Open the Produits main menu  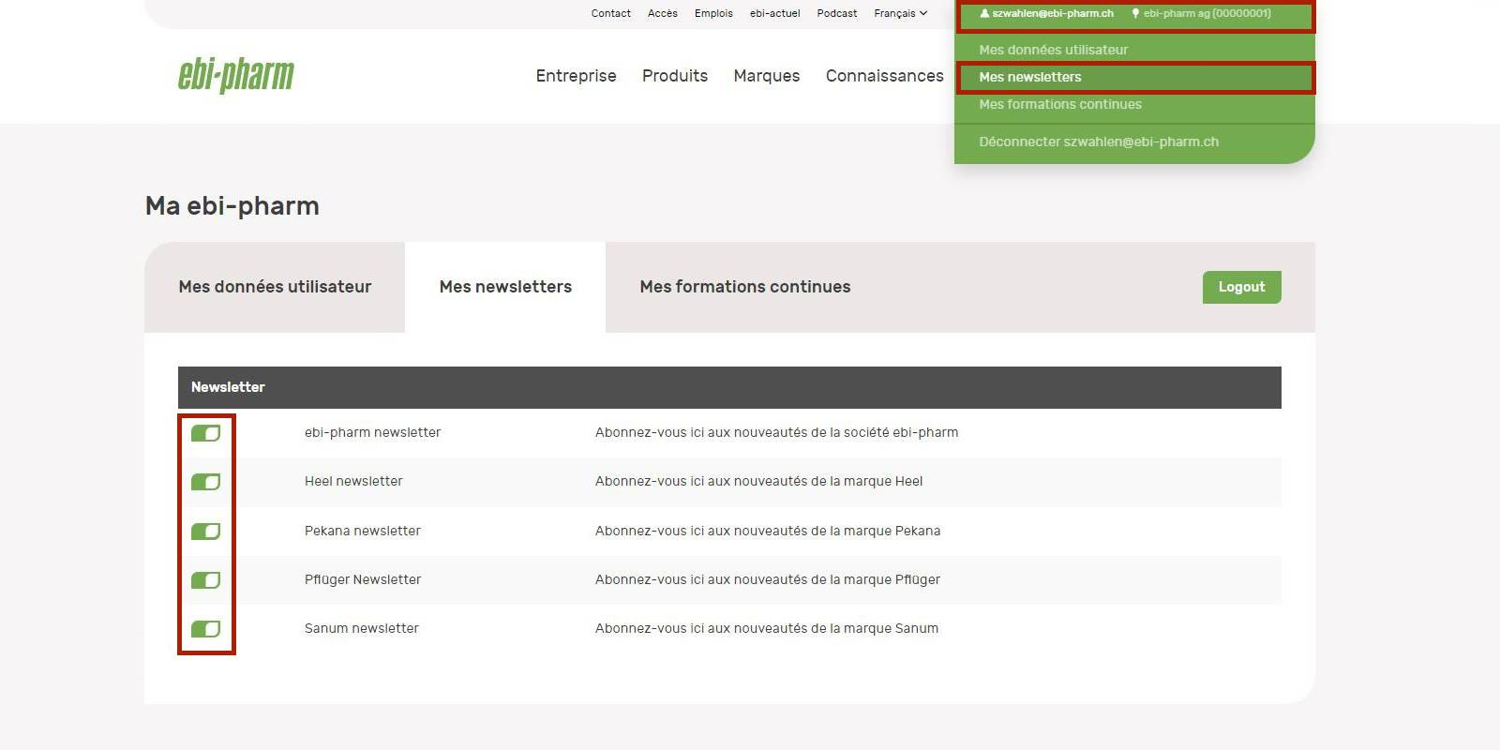pos(675,76)
